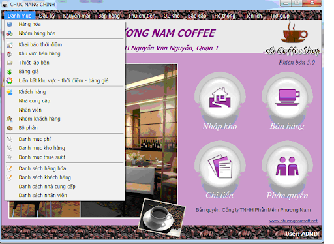Screen dimensions: 334x244
Task: Click the coffee cup photo thumbnail
Action: tap(162, 217)
